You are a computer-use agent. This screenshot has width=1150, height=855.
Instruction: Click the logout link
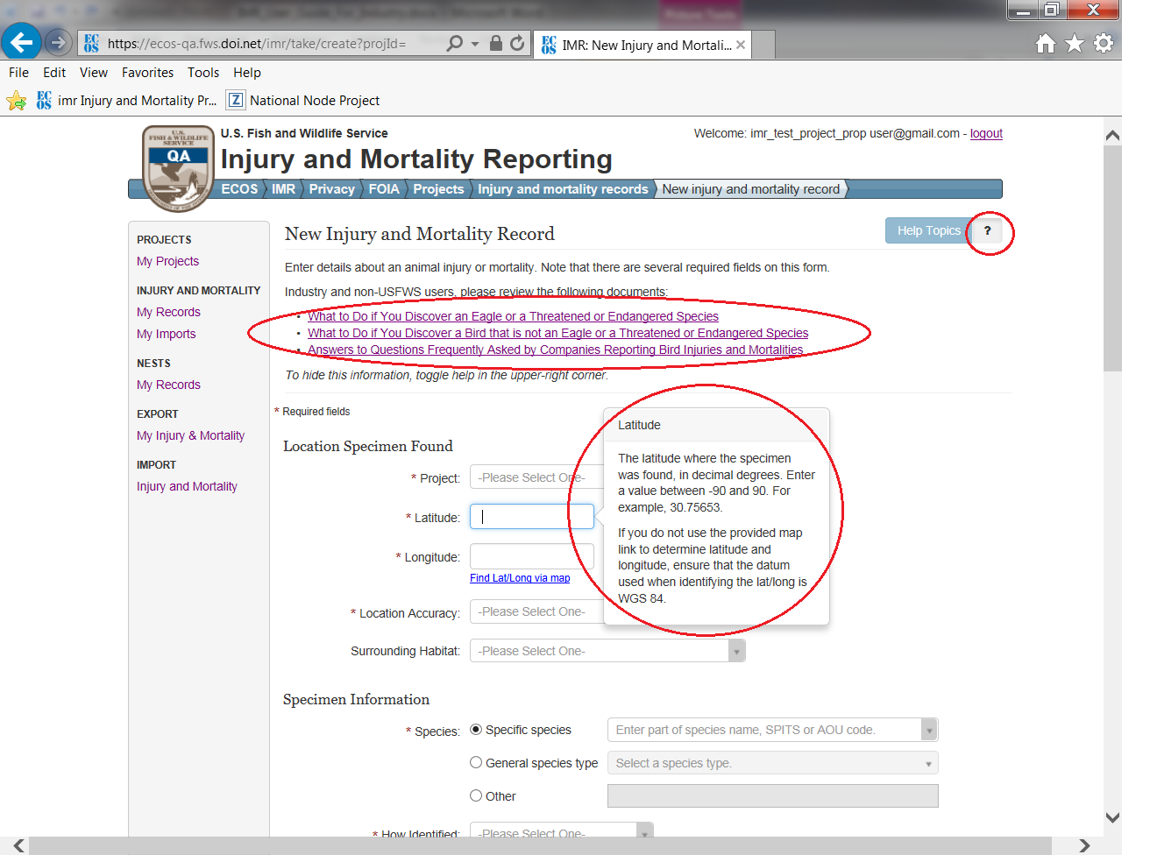pyautogui.click(x=986, y=134)
